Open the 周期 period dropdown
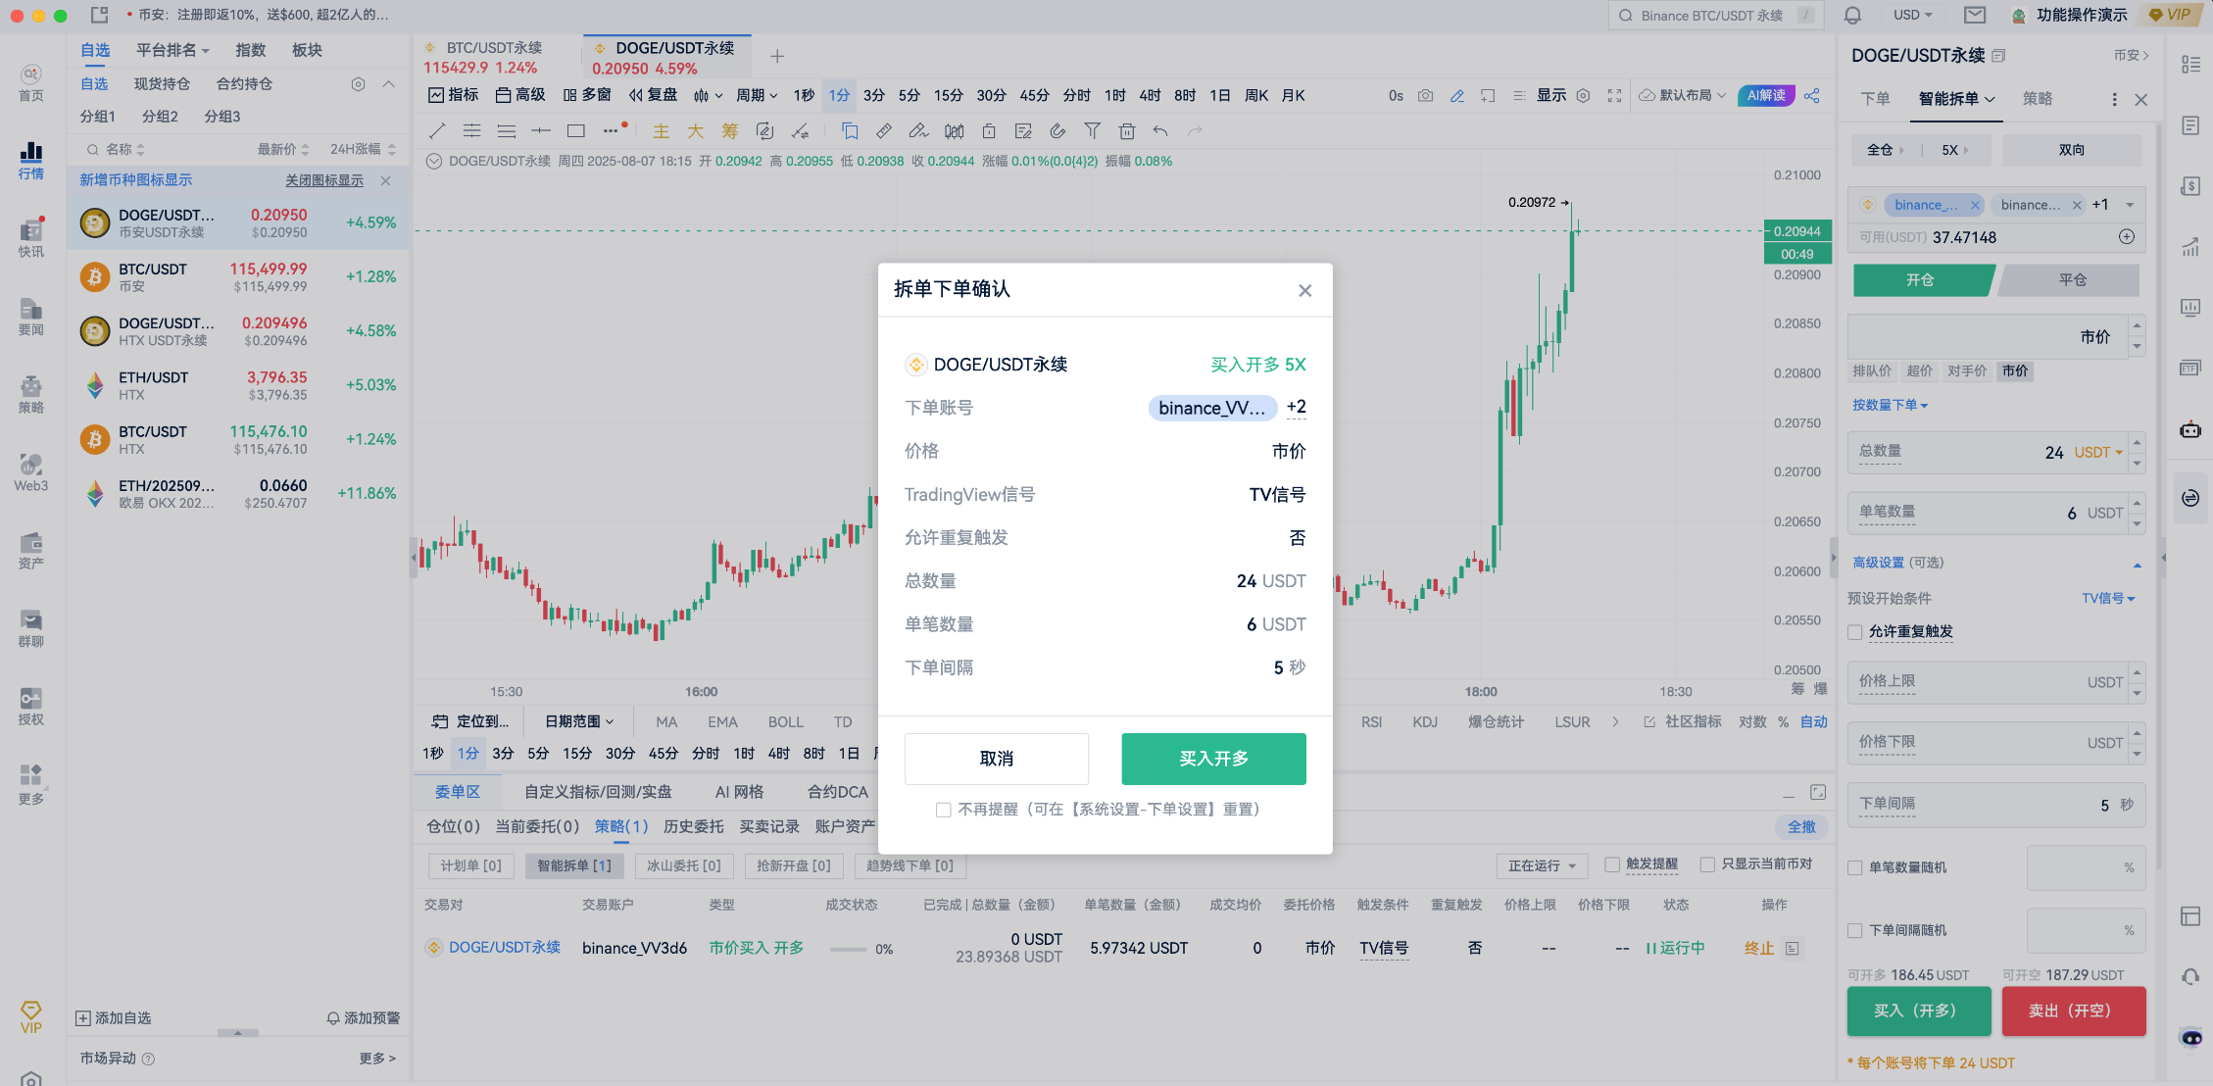2213x1086 pixels. (757, 95)
